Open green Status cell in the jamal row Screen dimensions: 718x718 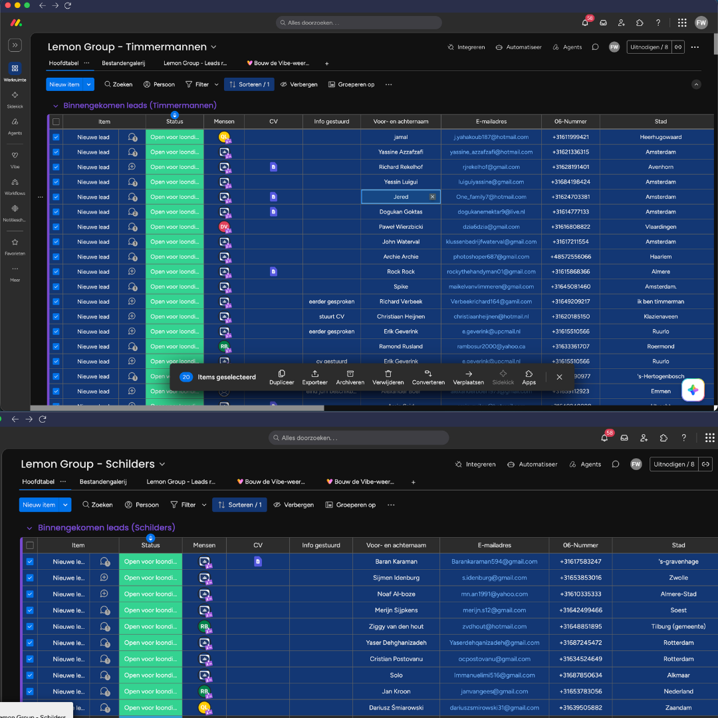(x=174, y=137)
